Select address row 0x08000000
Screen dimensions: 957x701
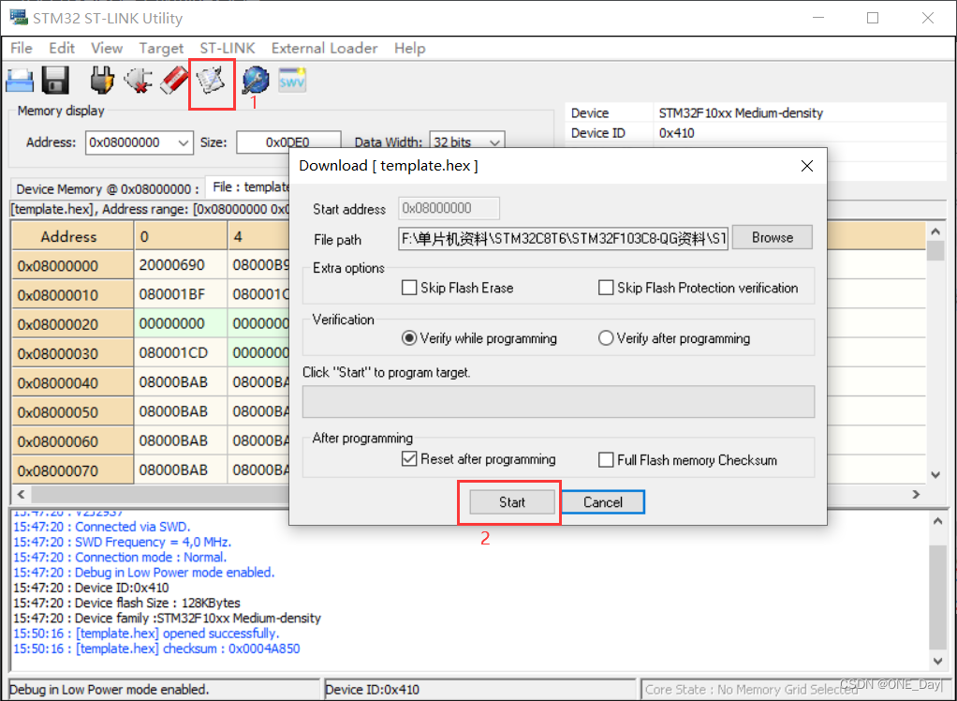[x=73, y=265]
